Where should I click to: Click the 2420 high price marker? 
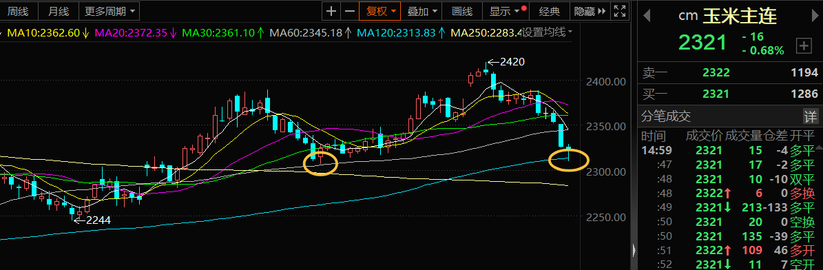(x=512, y=62)
